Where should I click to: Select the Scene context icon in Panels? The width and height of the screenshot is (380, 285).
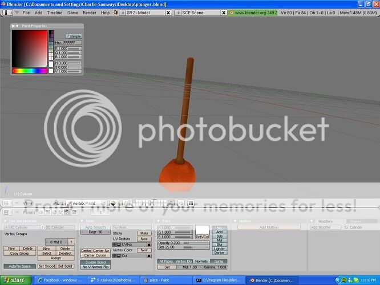(x=74, y=213)
